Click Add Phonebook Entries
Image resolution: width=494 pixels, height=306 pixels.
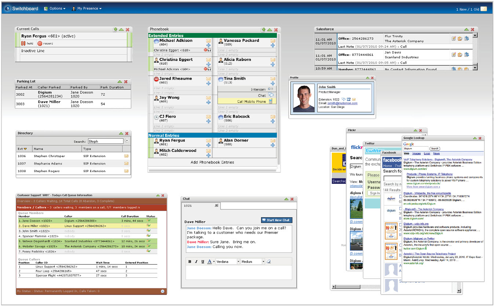coord(212,162)
